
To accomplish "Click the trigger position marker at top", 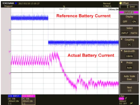I will coord(64,6).
